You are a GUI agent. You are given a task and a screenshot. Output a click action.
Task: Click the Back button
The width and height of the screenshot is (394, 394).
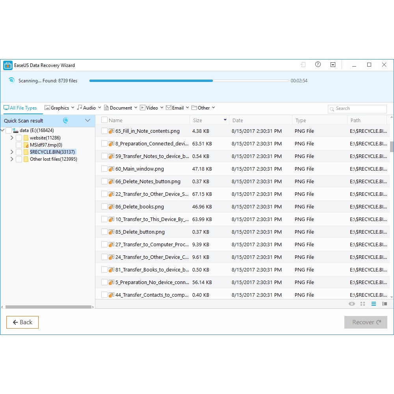pos(22,322)
